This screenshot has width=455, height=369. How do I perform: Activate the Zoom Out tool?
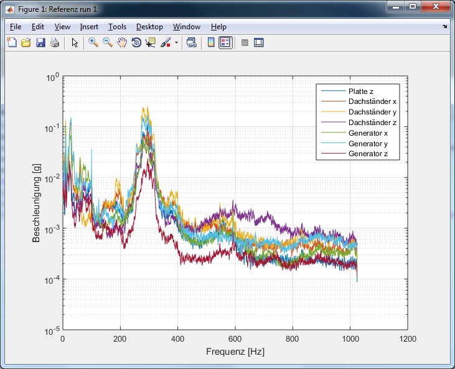108,43
